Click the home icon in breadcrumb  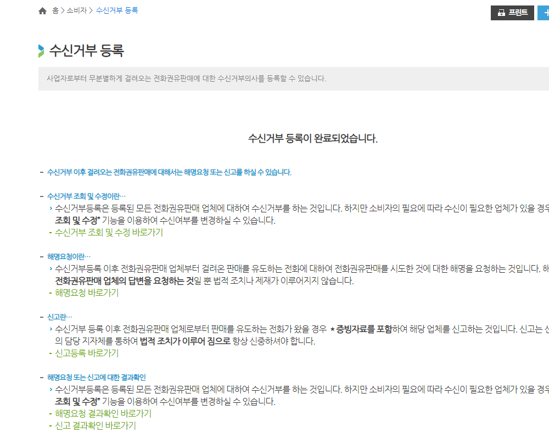pyautogui.click(x=42, y=11)
